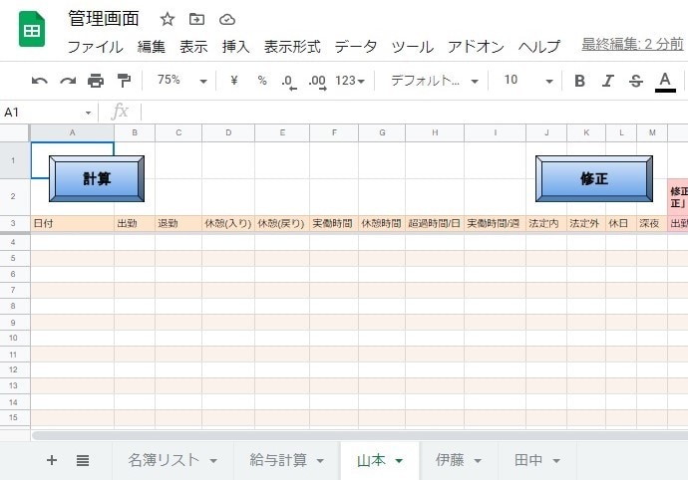Viewport: 688px width, 480px height.
Task: Undo the last action
Action: pyautogui.click(x=40, y=81)
